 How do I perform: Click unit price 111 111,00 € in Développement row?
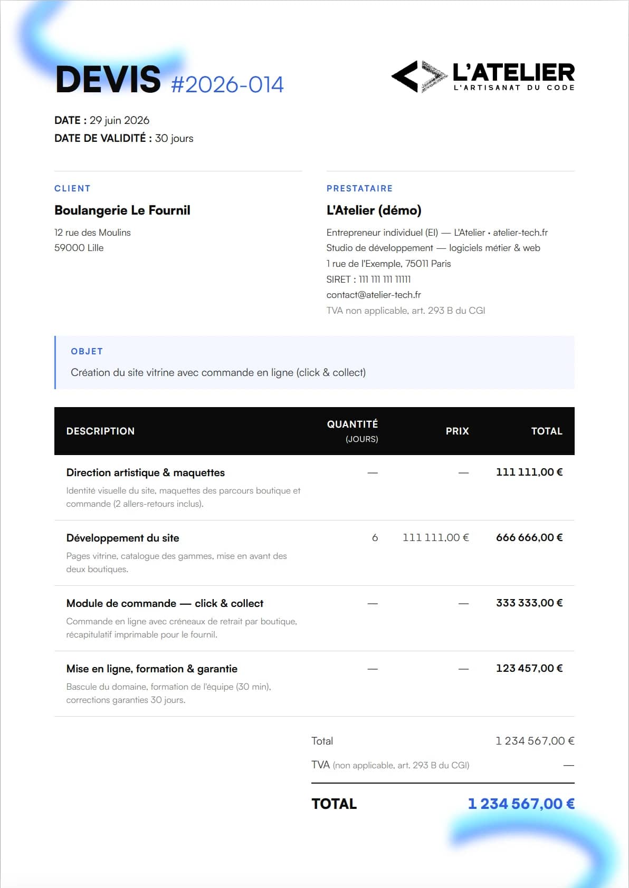pyautogui.click(x=435, y=537)
